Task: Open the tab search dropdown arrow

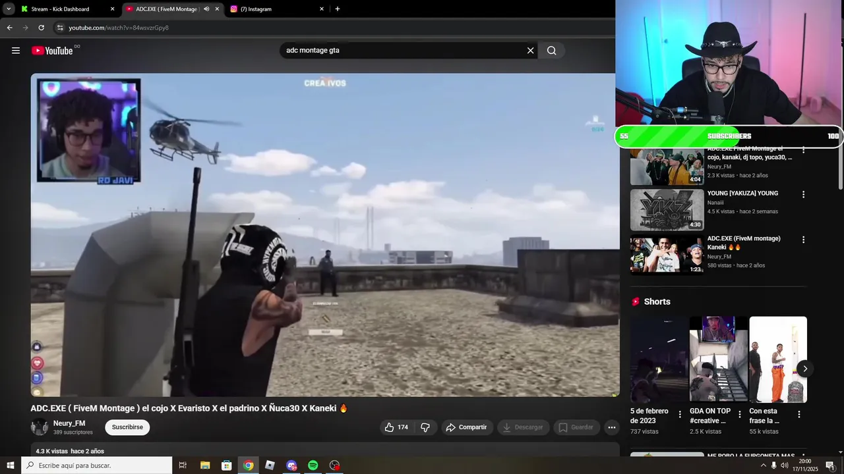Action: click(9, 9)
